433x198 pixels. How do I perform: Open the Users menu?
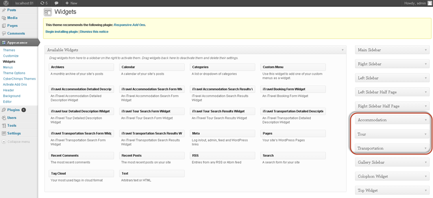coord(12,118)
